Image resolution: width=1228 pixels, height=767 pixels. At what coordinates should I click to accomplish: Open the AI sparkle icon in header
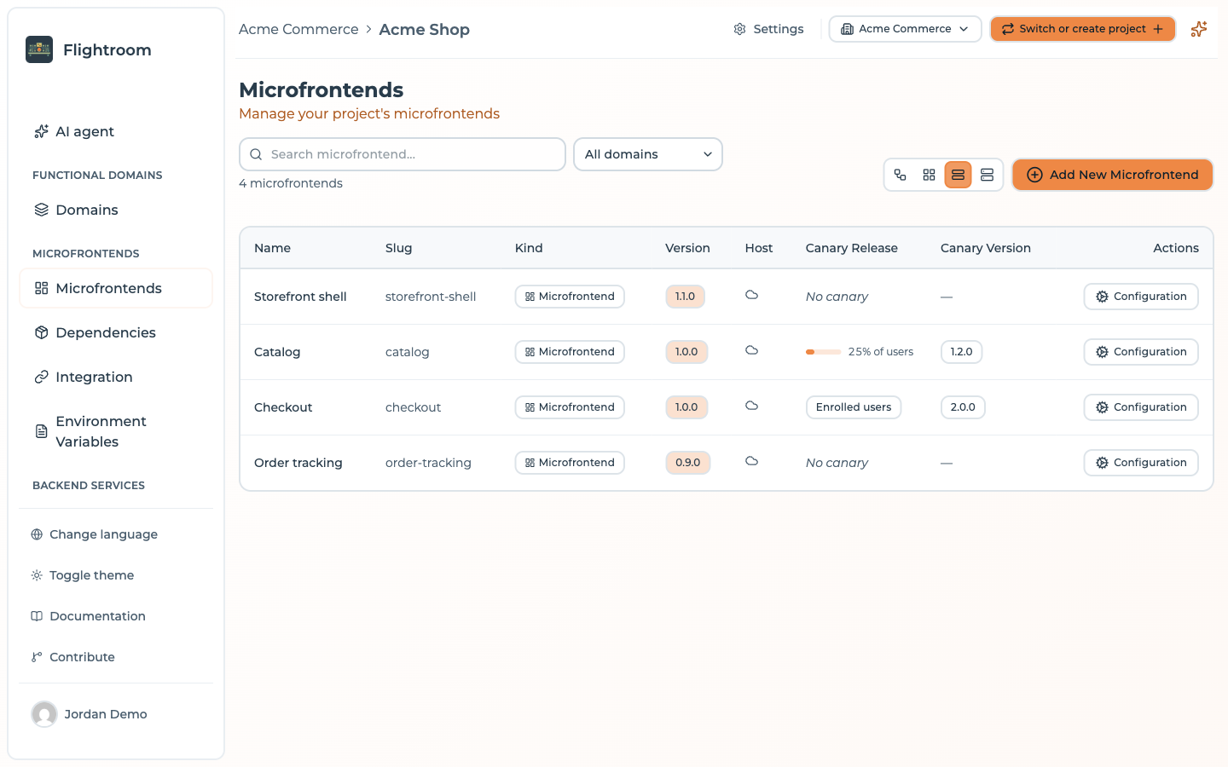1199,29
